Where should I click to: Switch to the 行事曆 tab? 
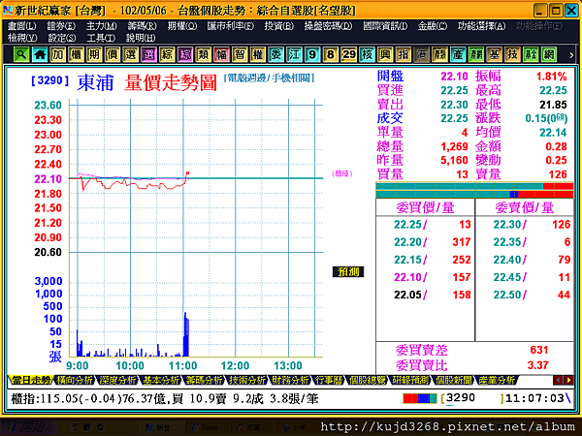(x=329, y=380)
